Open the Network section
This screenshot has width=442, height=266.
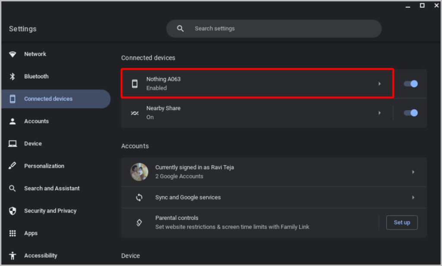[56, 54]
